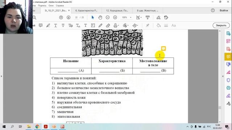This screenshot has width=232, height=130.
Task: Add a sticky note comment
Action: [x=41, y=25]
